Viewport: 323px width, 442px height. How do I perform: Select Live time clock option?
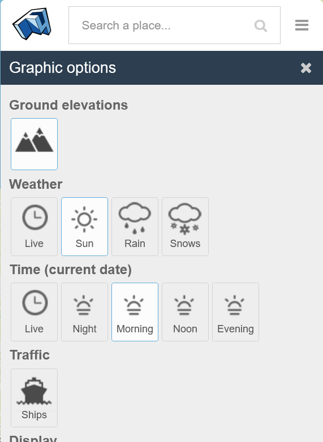point(34,312)
